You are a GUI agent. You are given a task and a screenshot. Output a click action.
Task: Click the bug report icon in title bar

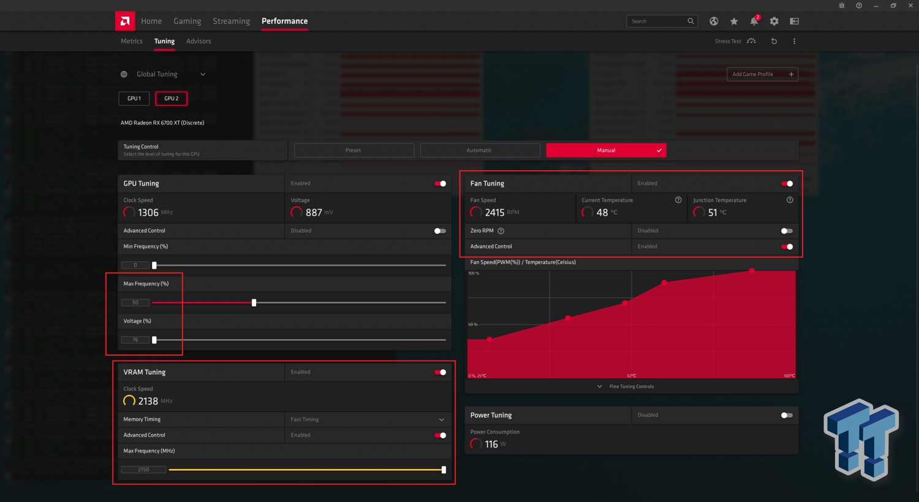(x=842, y=6)
